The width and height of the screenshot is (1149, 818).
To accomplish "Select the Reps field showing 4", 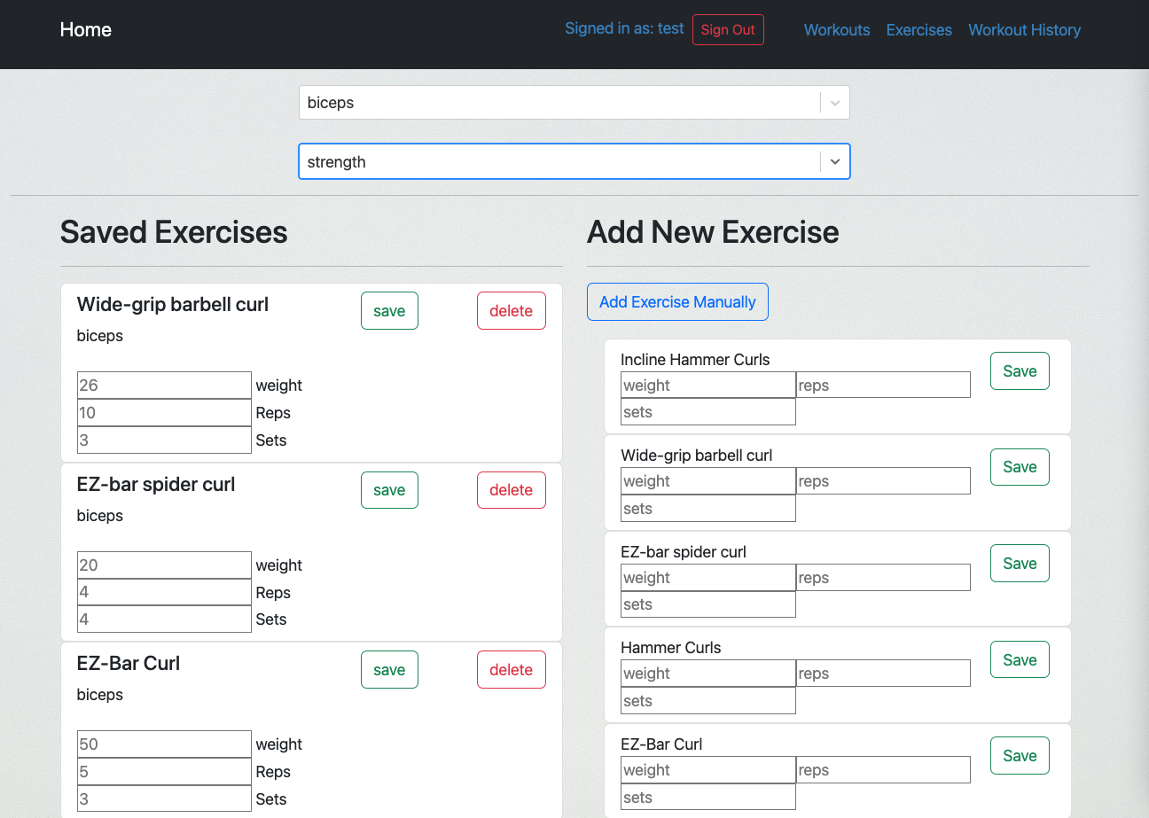I will pyautogui.click(x=163, y=591).
